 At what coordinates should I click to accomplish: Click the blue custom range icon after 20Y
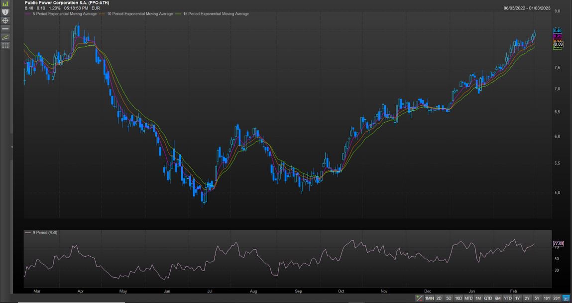566,298
